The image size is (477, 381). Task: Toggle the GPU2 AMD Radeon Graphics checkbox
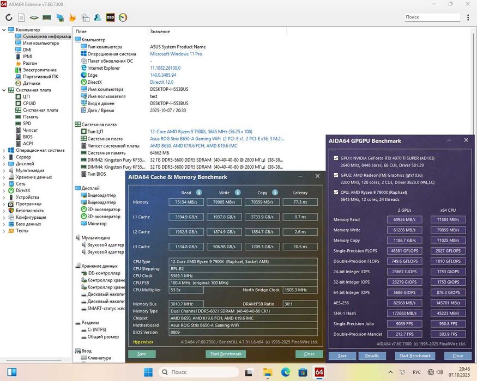tap(336, 175)
